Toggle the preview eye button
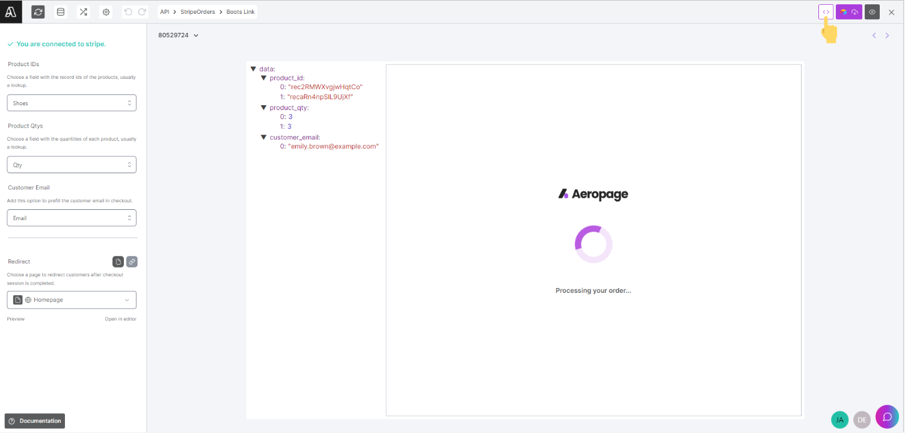The height and width of the screenshot is (433, 905). 872,12
